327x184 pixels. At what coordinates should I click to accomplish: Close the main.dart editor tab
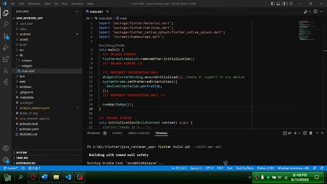pos(107,11)
